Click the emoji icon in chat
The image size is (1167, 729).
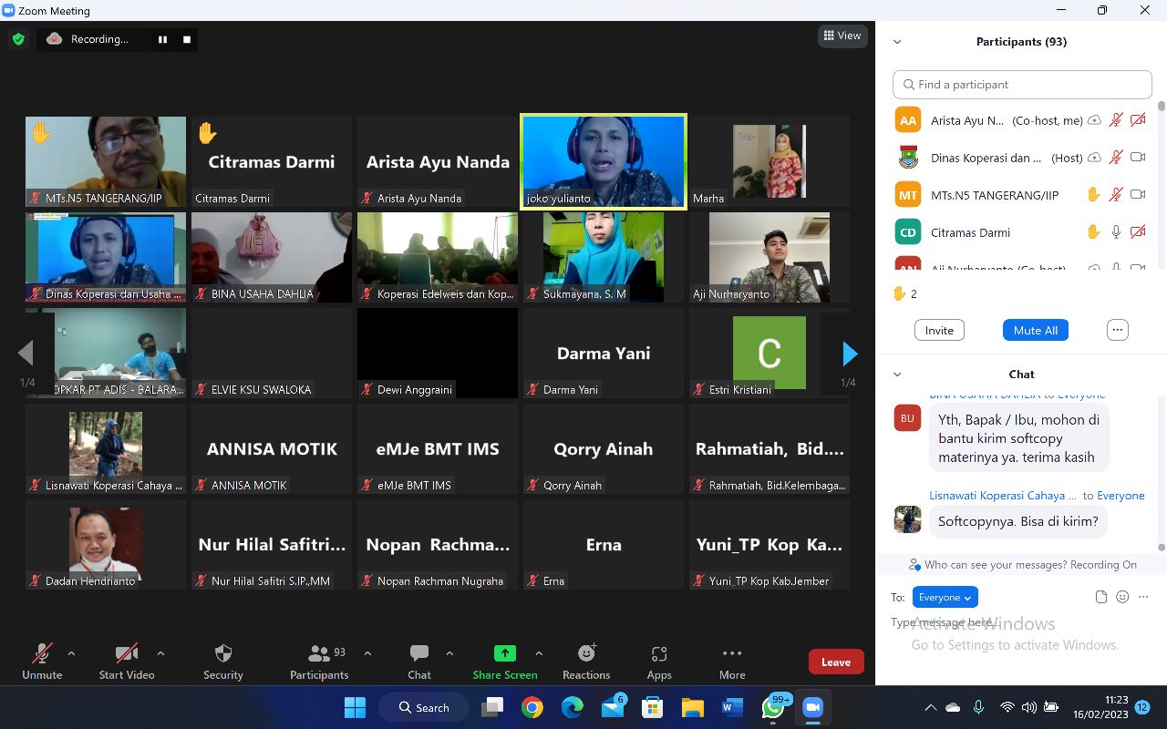(1122, 597)
